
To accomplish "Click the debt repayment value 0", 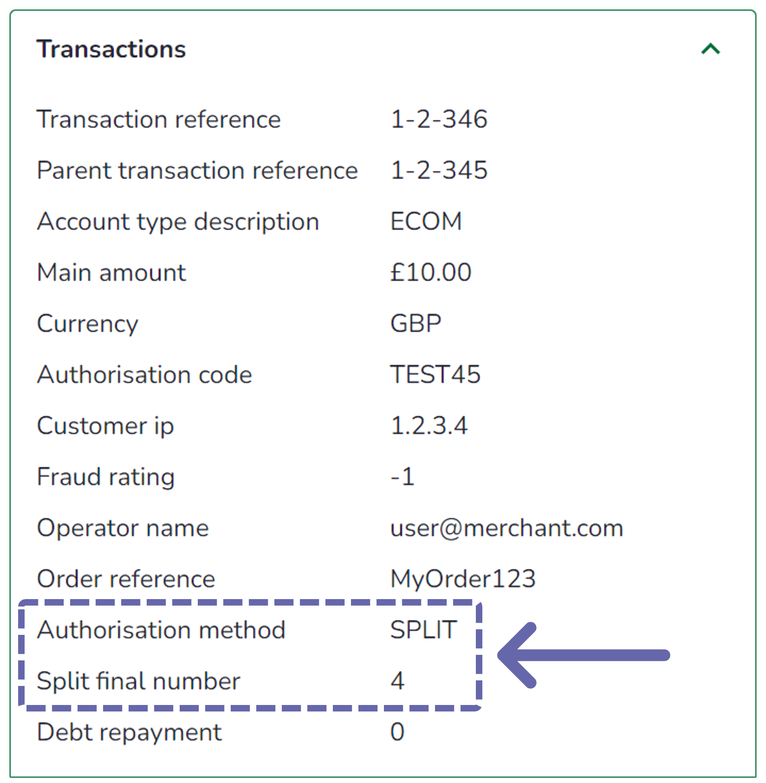I will (x=397, y=732).
